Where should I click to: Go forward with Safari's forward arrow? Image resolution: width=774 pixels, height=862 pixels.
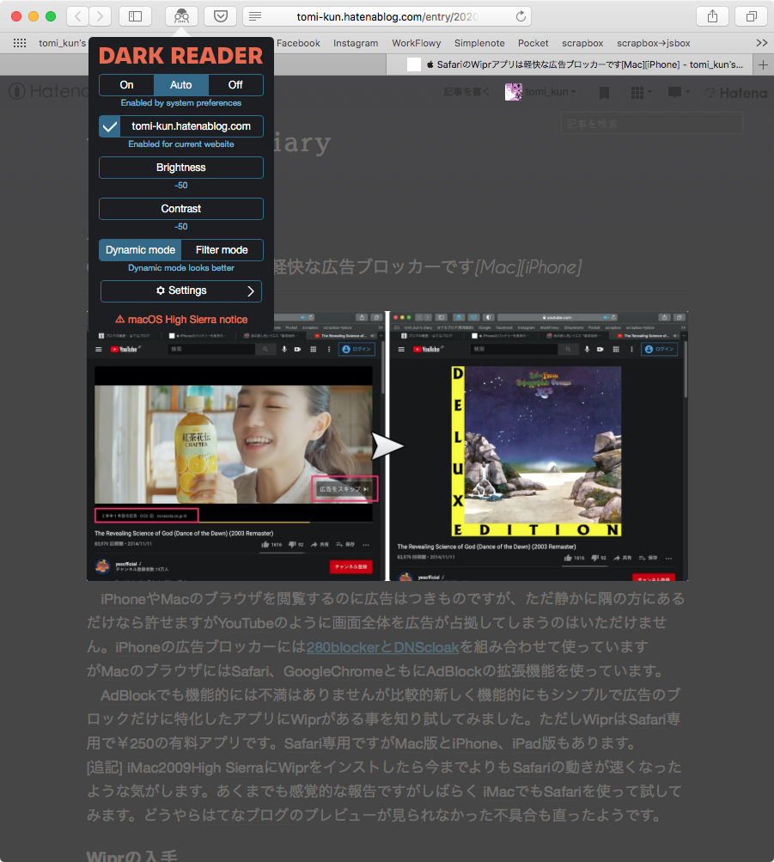coord(100,16)
